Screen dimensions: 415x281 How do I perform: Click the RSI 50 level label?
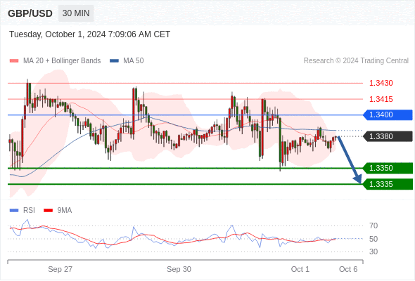373,239
